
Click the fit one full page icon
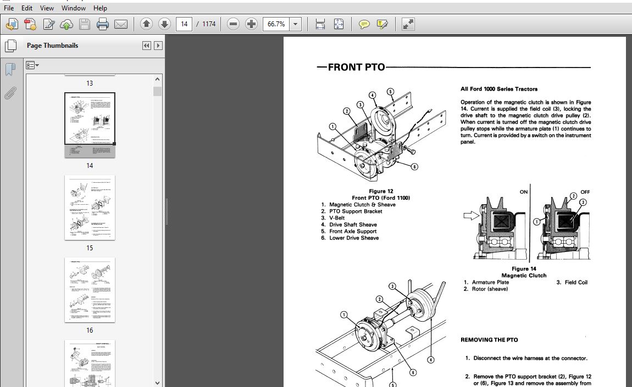(x=339, y=24)
